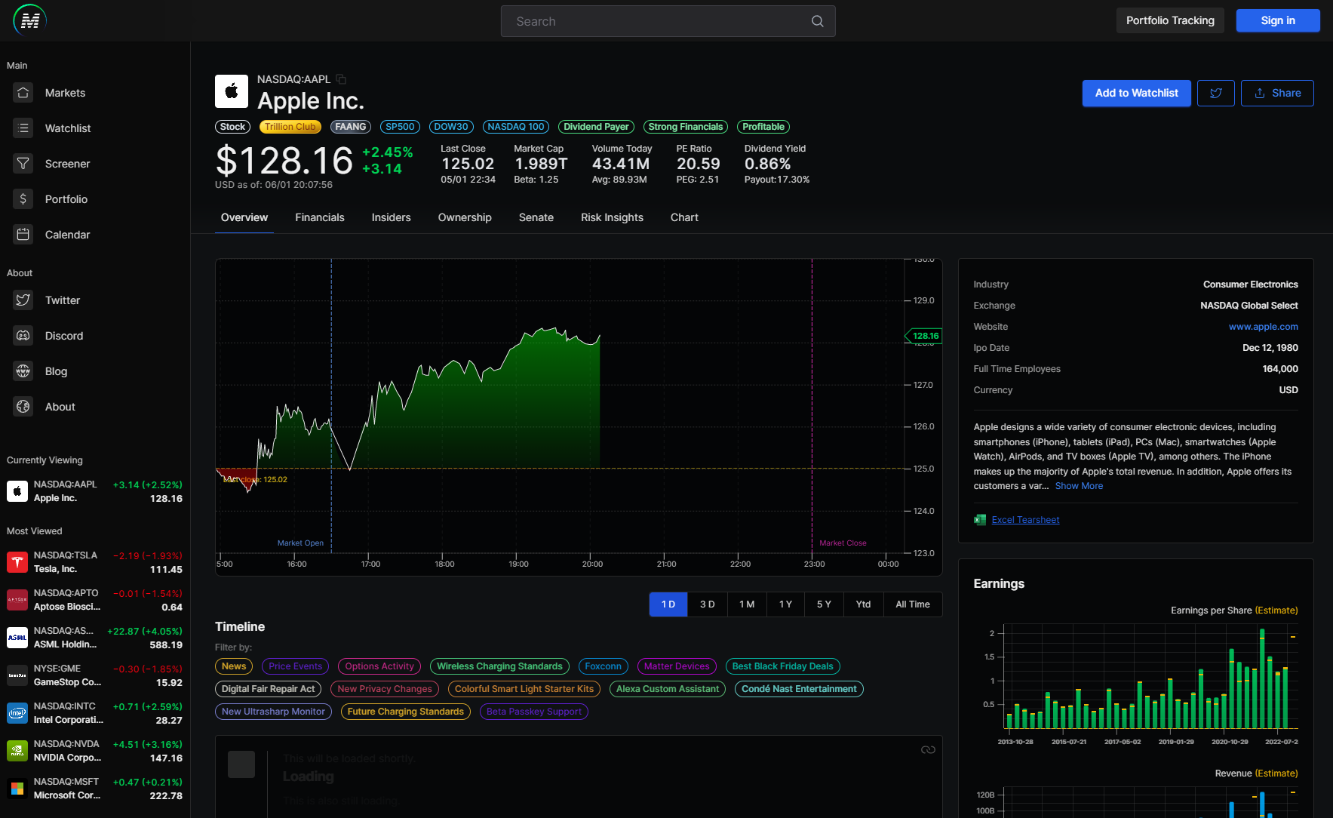Open the Risk Insights tab
Viewport: 1333px width, 818px height.
click(611, 217)
